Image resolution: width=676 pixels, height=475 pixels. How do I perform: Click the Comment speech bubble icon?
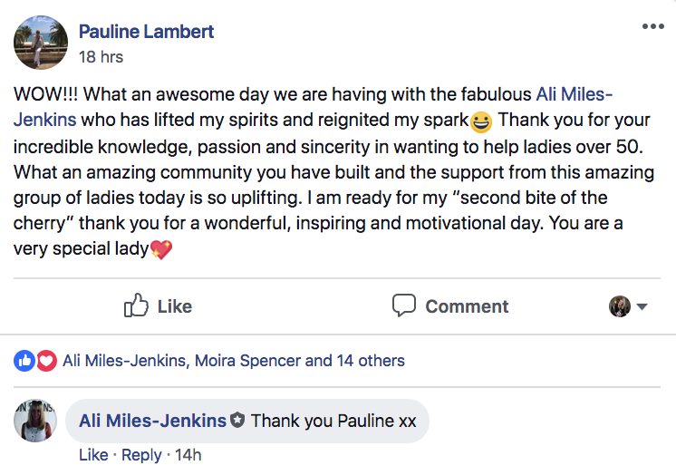[x=404, y=305]
